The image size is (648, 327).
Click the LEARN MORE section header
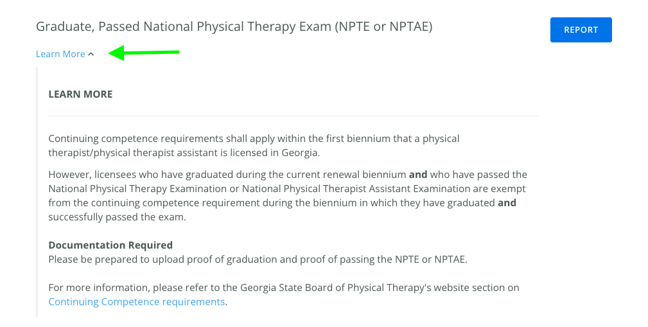pyautogui.click(x=80, y=94)
